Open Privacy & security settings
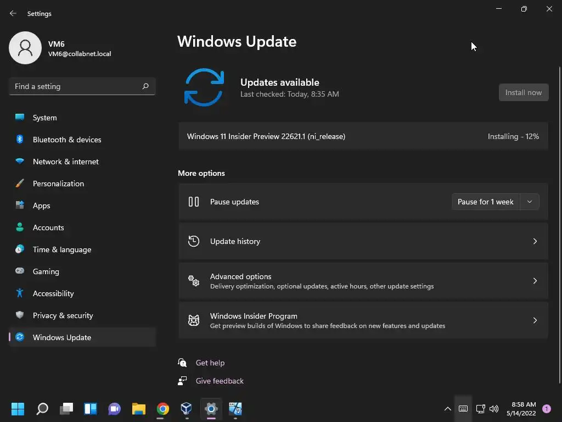The image size is (562, 422). (82, 315)
